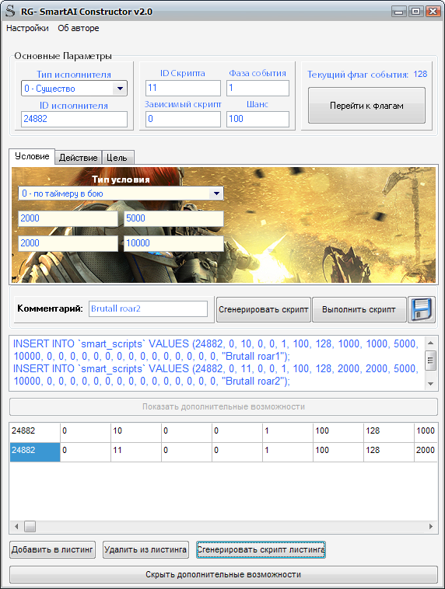Click the Комментарий field with Brutall roar2
The height and width of the screenshot is (589, 445).
[x=148, y=308]
